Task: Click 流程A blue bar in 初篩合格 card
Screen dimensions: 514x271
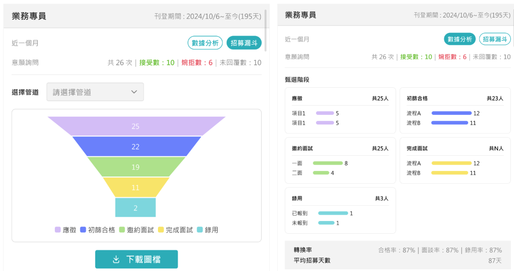Action: tap(451, 113)
